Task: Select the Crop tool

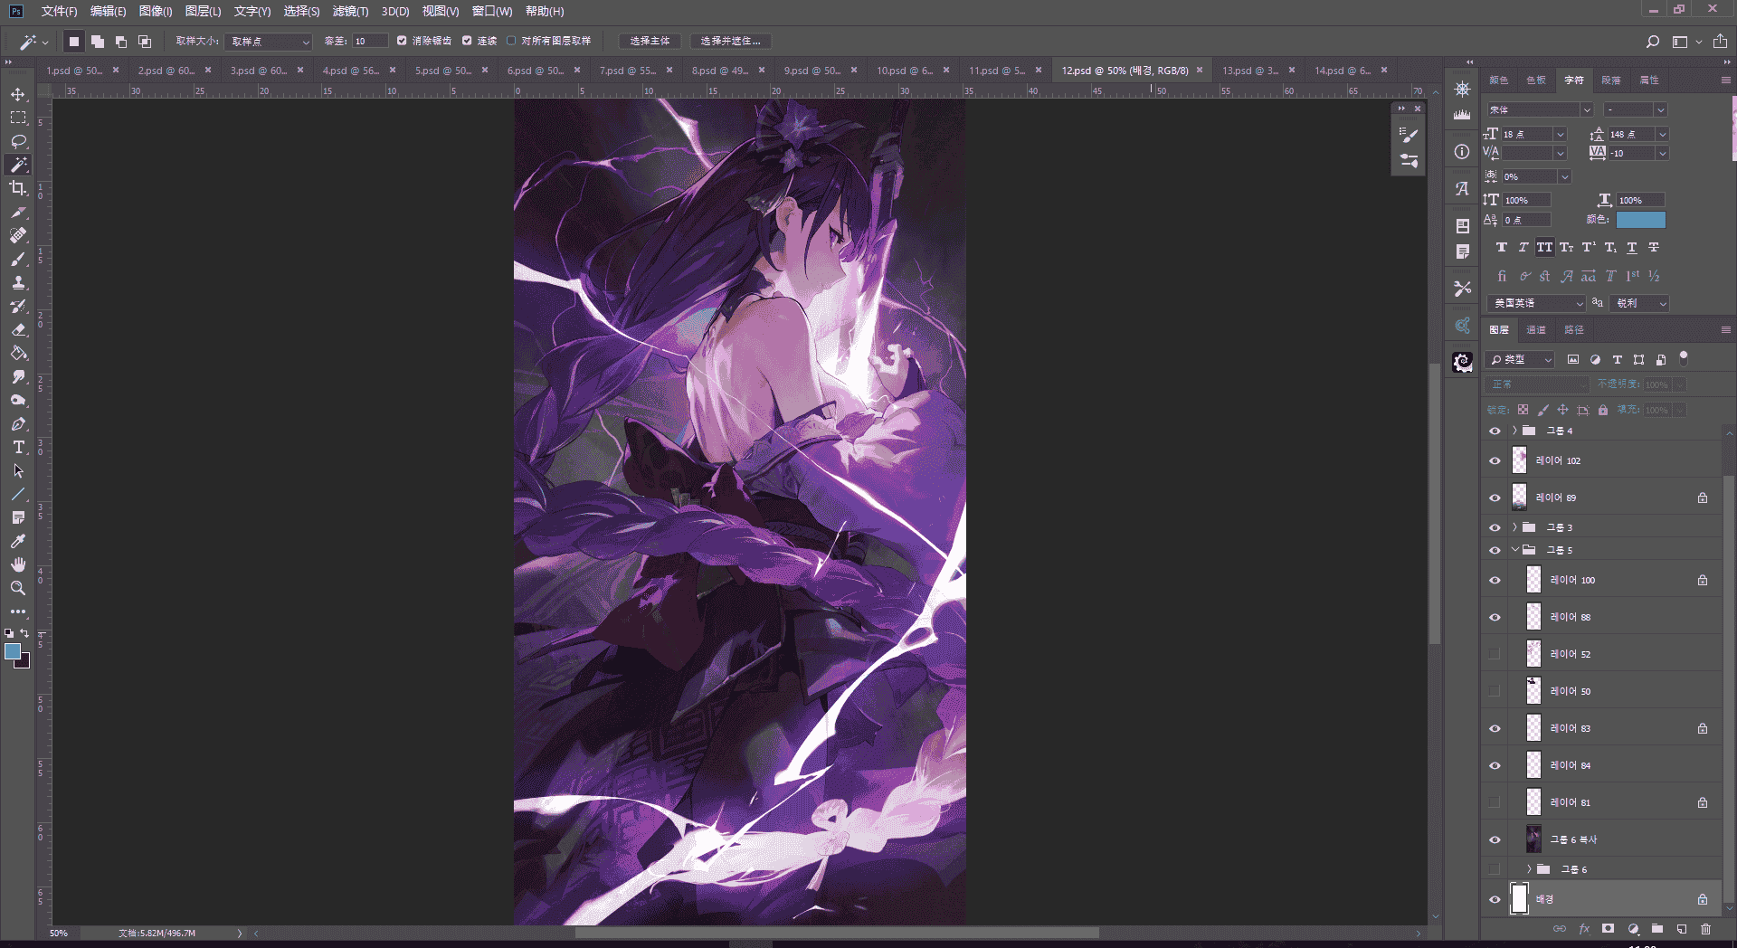Action: click(18, 188)
